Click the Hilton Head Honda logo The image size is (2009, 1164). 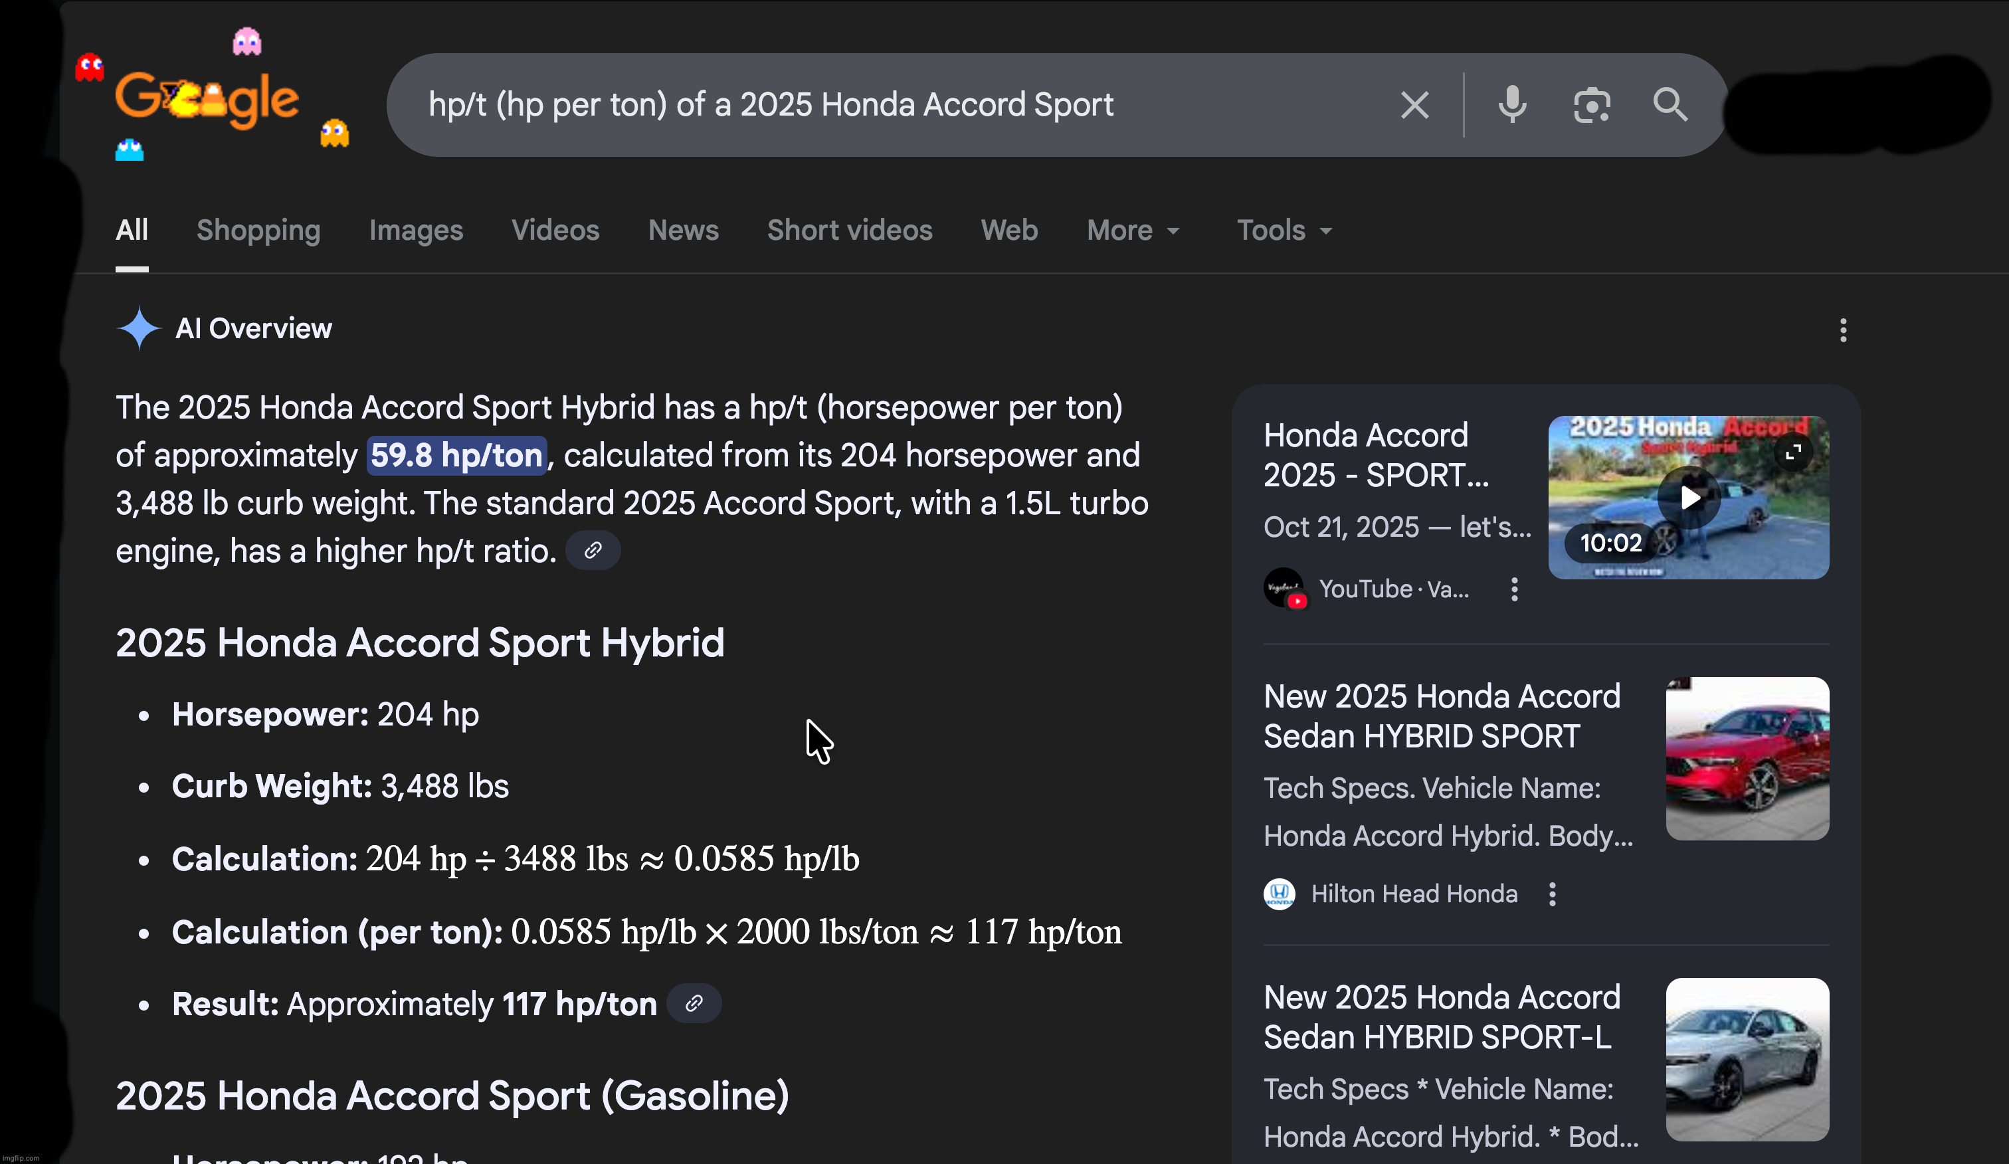tap(1280, 894)
